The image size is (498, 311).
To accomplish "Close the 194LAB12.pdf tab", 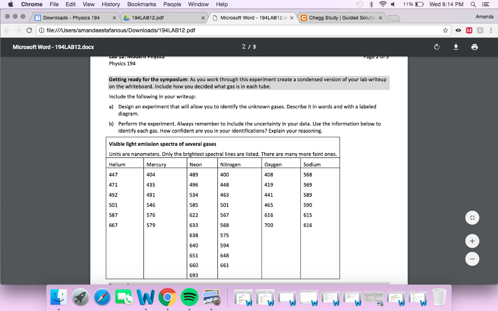I will point(203,18).
